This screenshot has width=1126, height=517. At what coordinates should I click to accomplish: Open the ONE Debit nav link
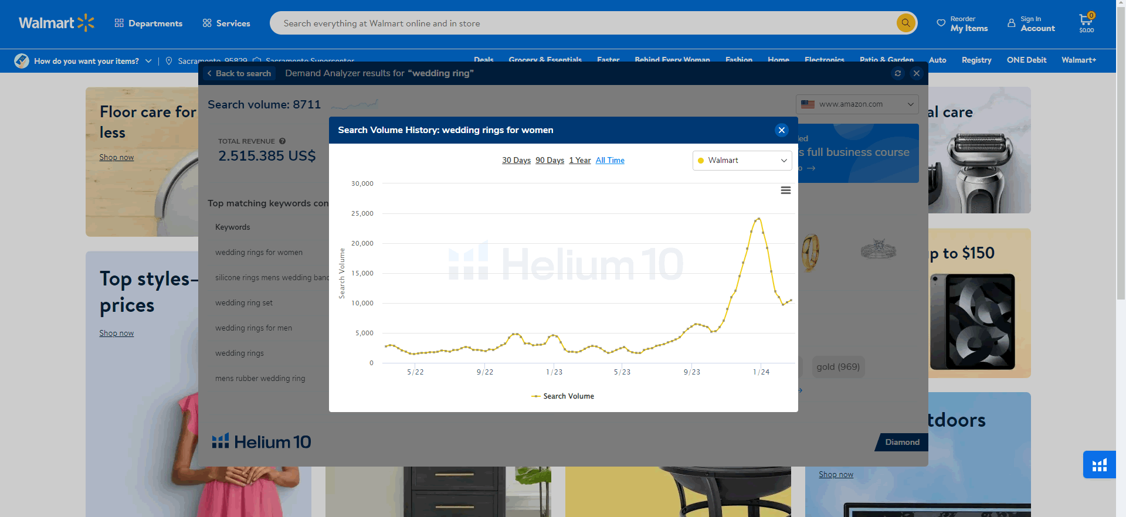click(1026, 60)
